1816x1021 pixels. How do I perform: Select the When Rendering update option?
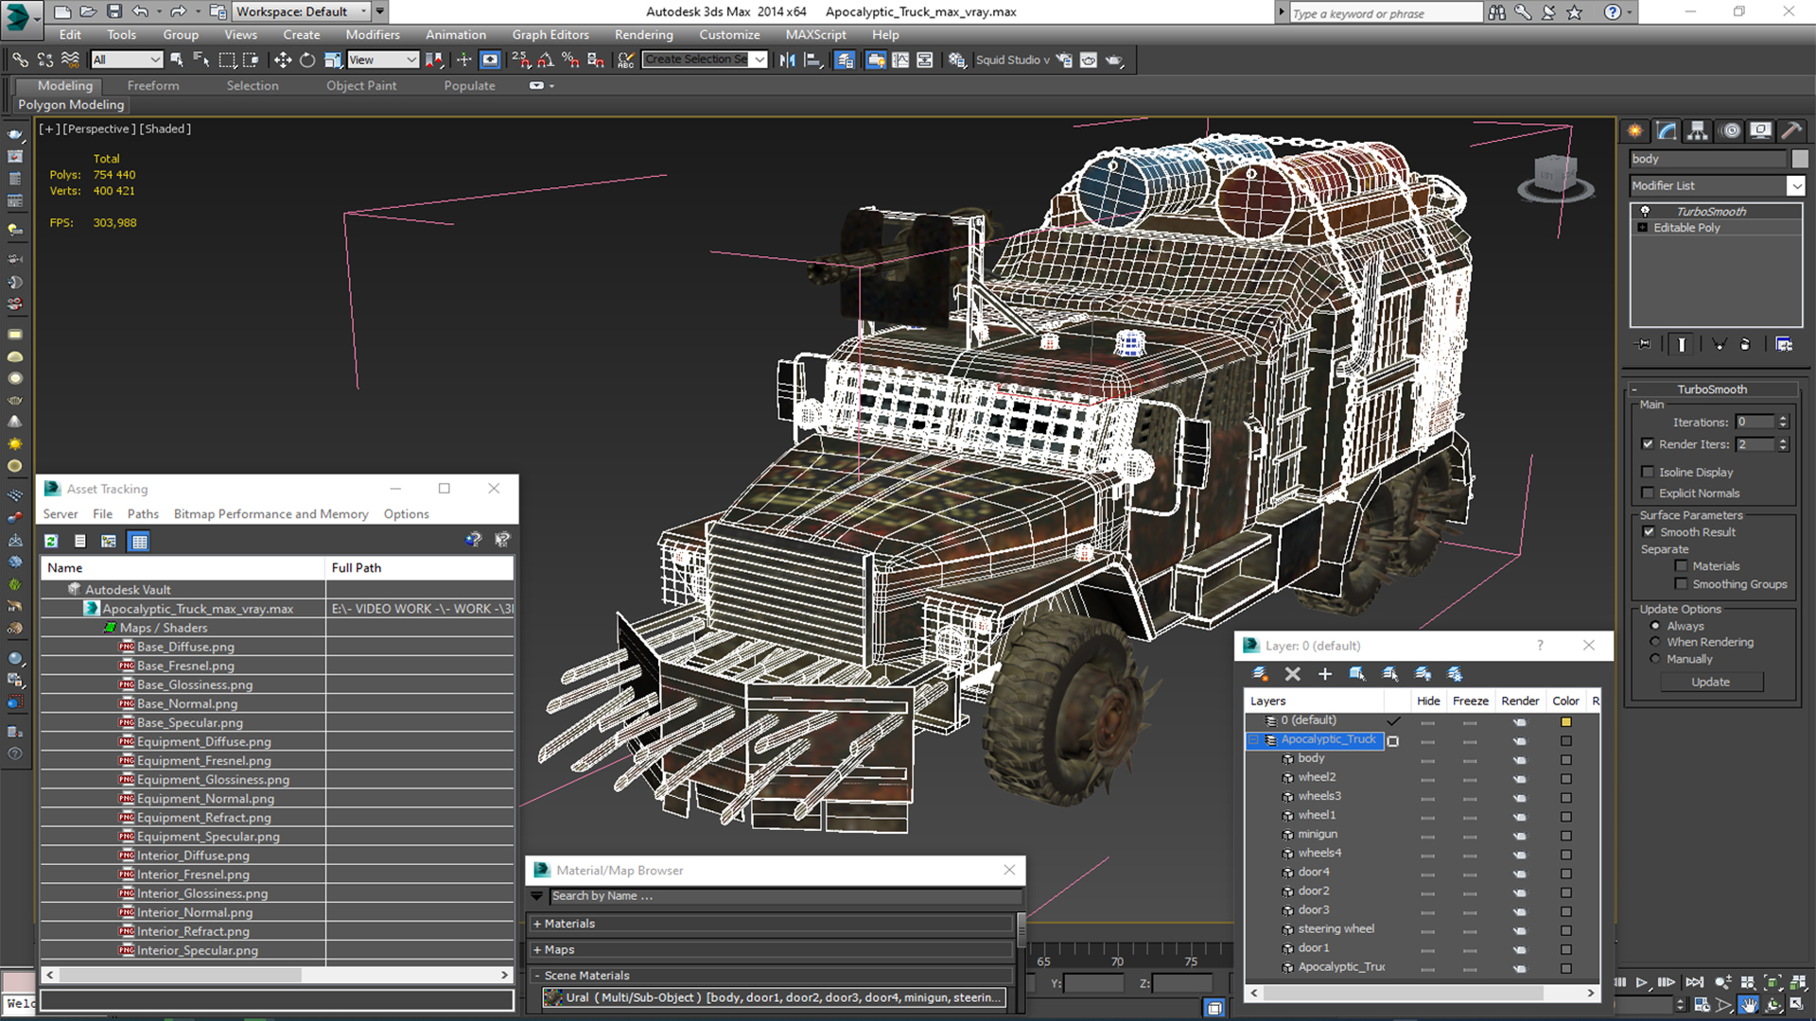(1655, 642)
